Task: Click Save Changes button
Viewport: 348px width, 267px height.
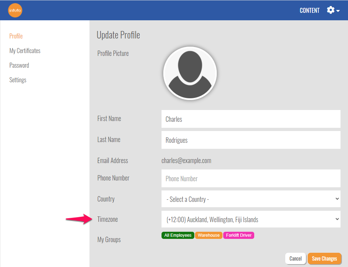Action: (324, 259)
